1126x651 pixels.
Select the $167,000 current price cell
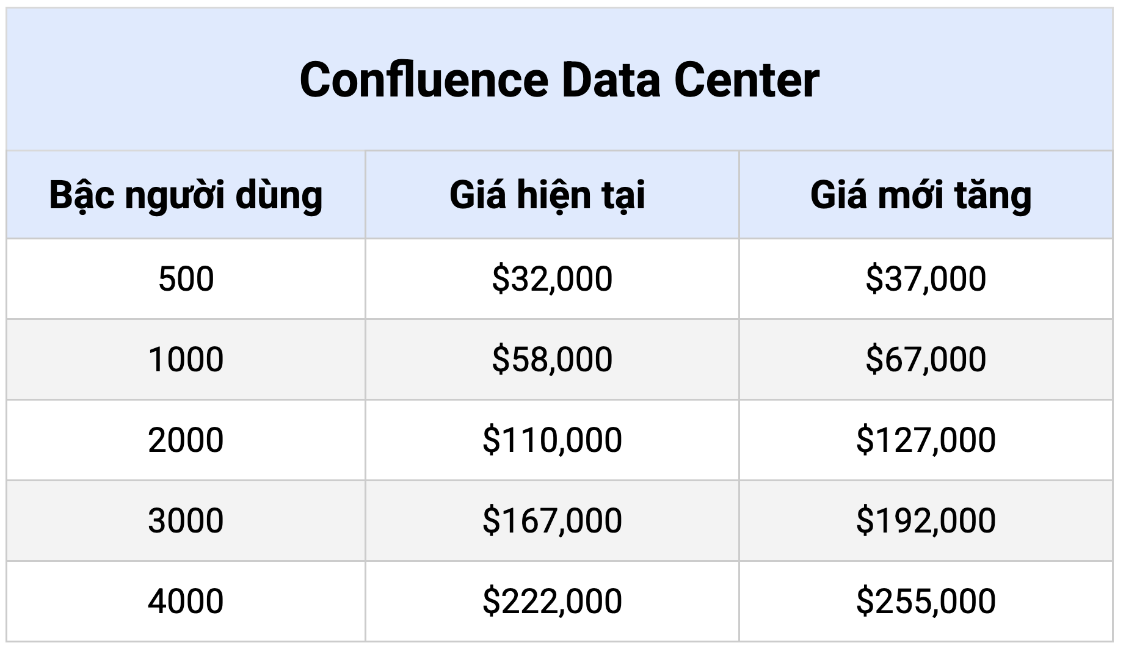[x=552, y=521]
